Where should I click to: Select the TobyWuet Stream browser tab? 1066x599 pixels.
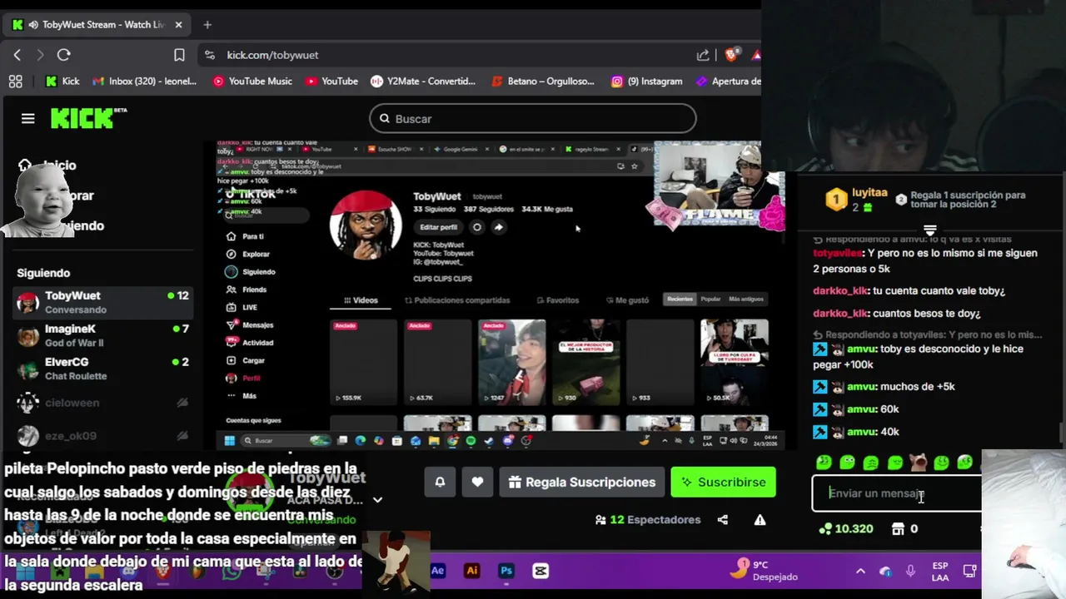(x=96, y=25)
